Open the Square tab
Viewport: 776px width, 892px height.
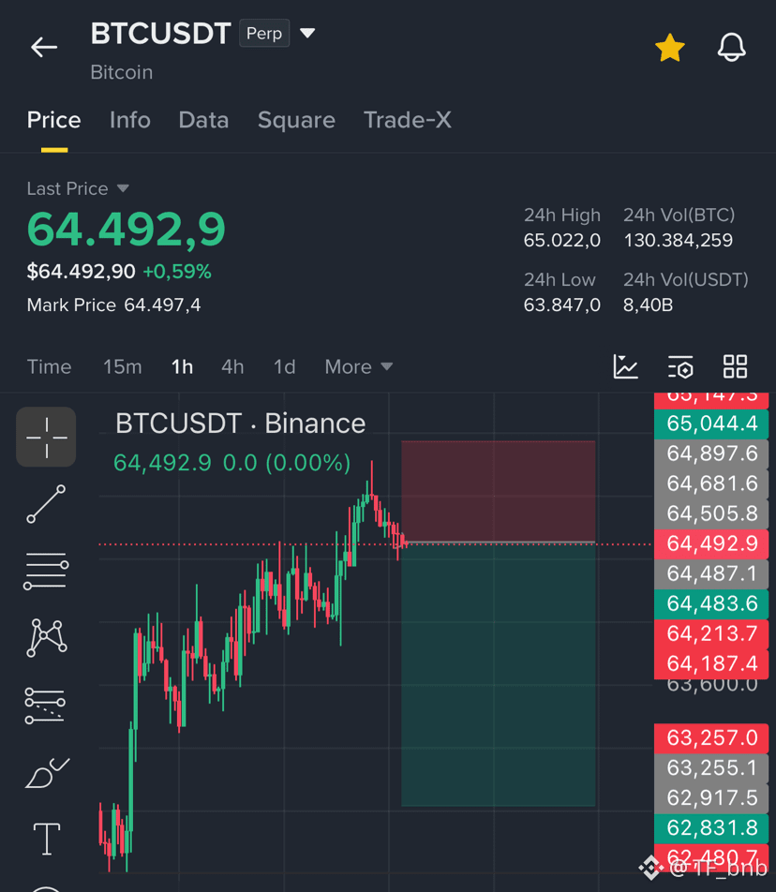pyautogui.click(x=296, y=120)
